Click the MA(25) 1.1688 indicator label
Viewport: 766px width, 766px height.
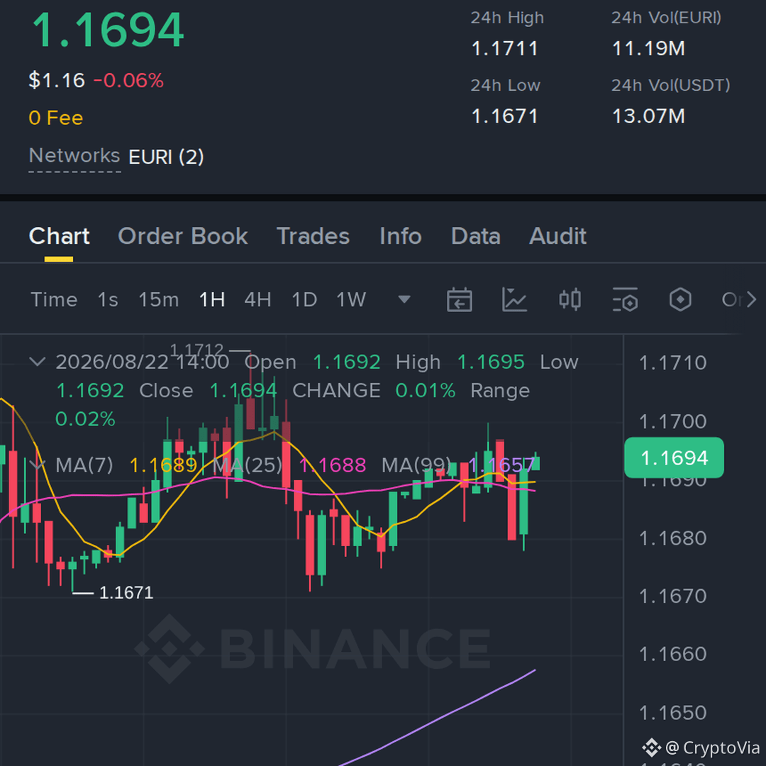pos(289,465)
